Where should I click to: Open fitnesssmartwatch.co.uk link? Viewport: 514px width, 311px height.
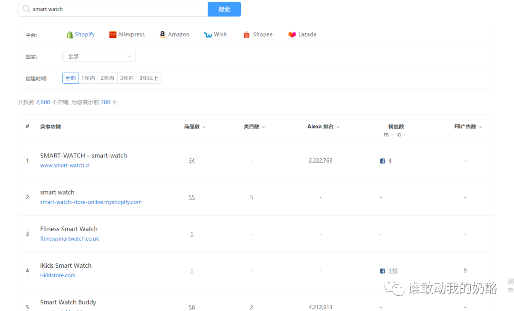pos(69,239)
